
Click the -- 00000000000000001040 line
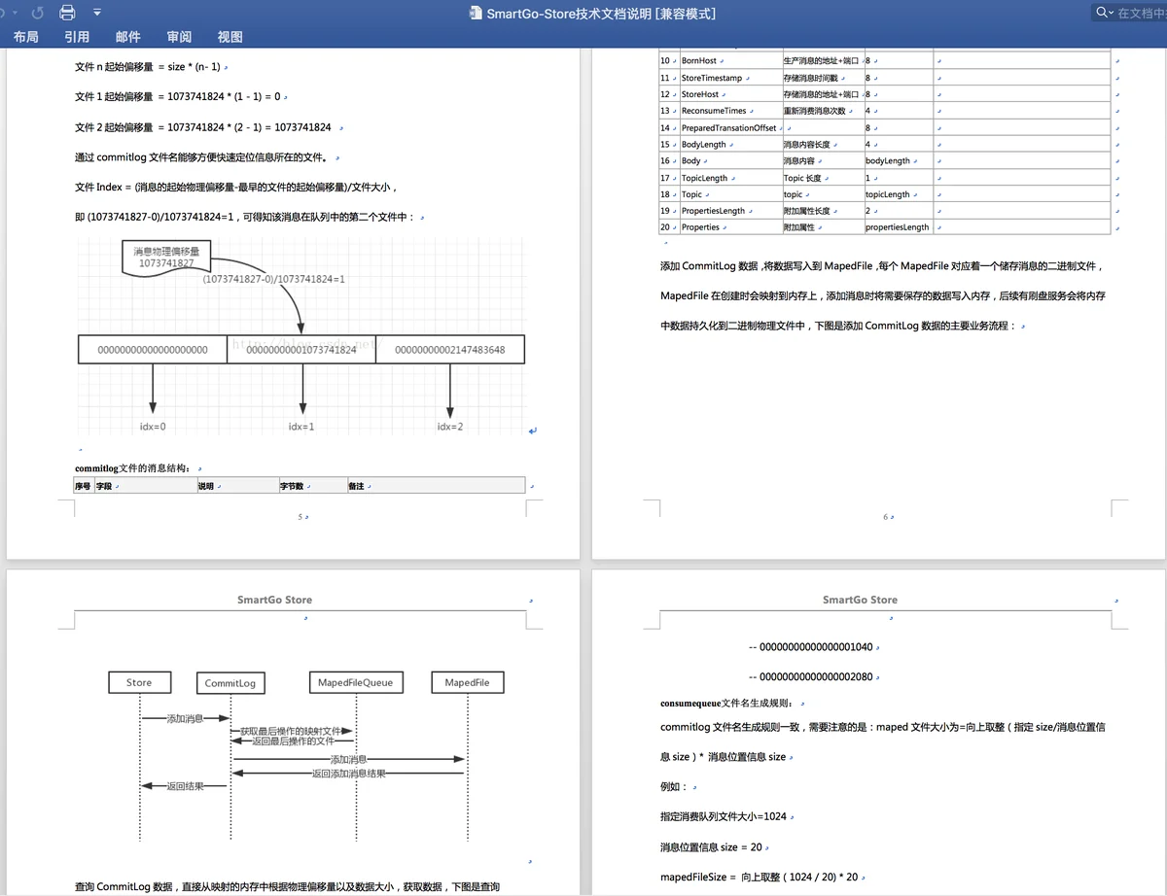click(810, 646)
